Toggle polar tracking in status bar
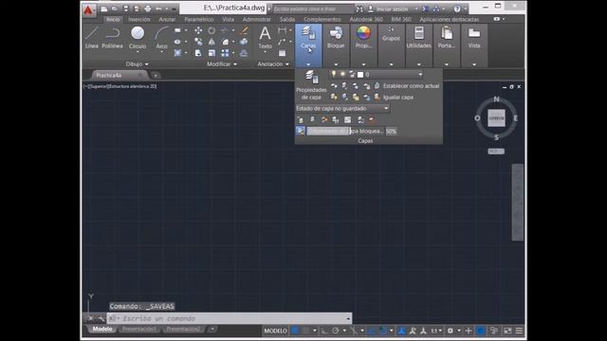This screenshot has height=341, width=607. coord(336,331)
